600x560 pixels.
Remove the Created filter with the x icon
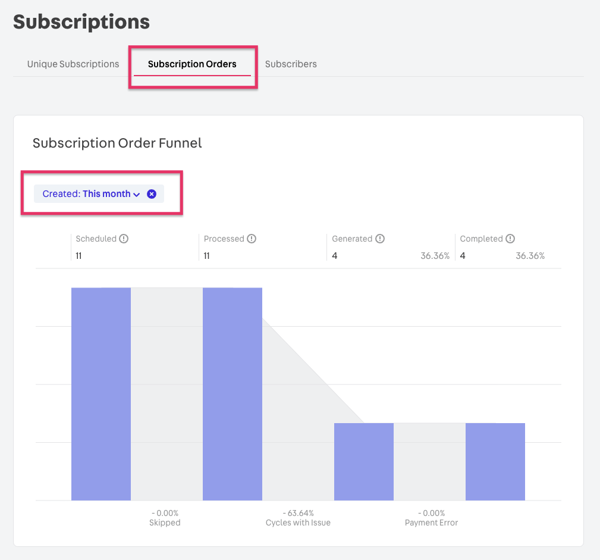pyautogui.click(x=152, y=194)
